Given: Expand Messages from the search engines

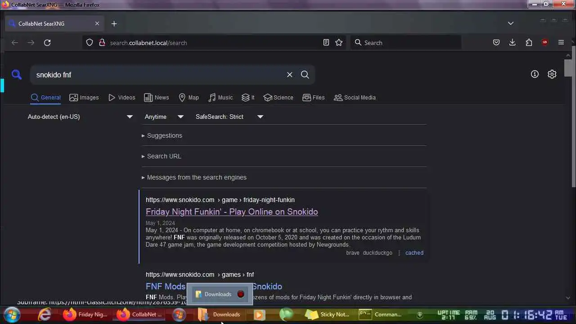Looking at the screenshot, I should pyautogui.click(x=194, y=177).
